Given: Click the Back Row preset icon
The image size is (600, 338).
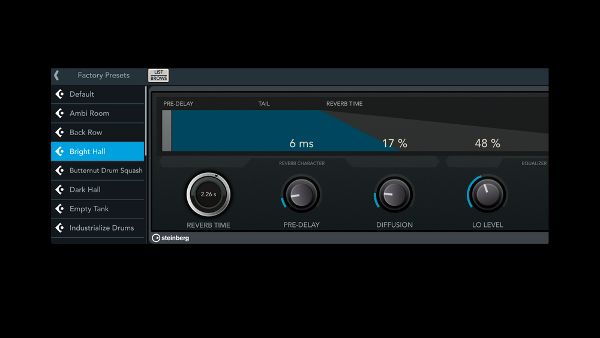Looking at the screenshot, I should (59, 133).
